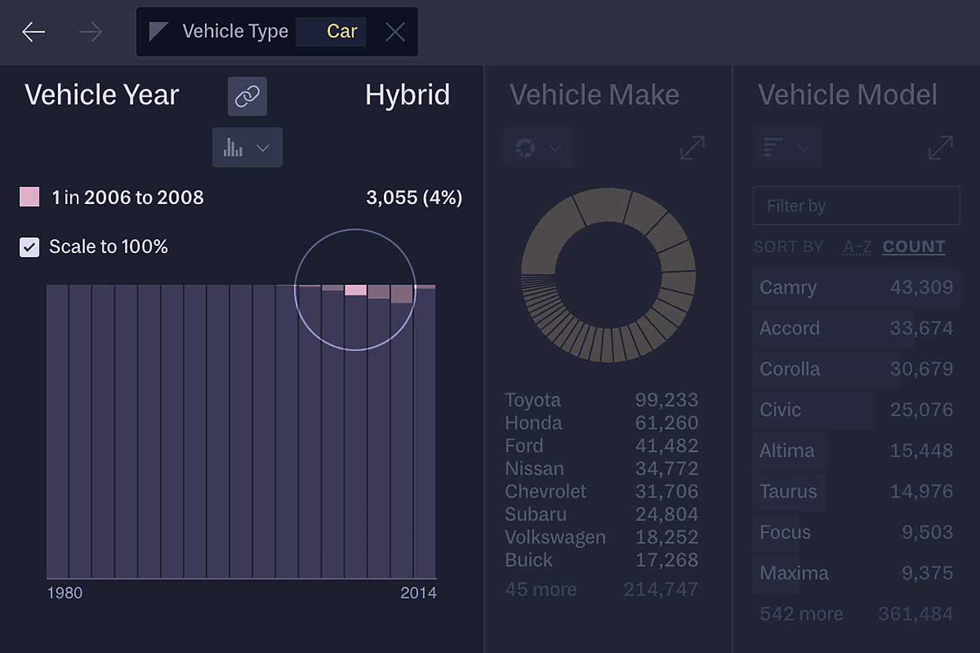Select COUNT sort option in Vehicle Model

(914, 246)
